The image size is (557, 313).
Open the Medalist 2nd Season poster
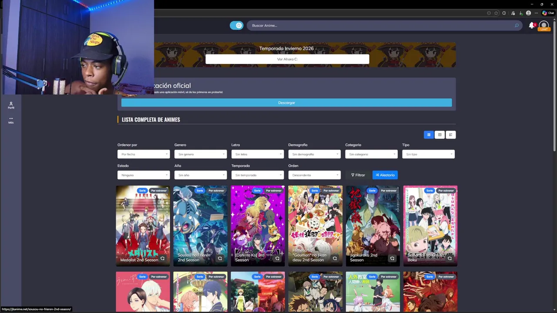click(x=143, y=225)
